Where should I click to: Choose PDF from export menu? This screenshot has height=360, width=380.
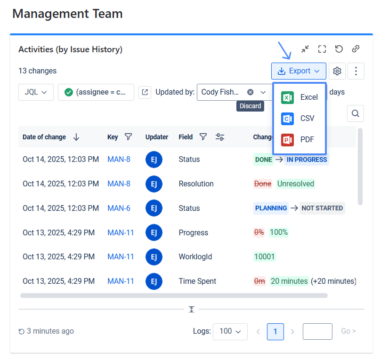pyautogui.click(x=300, y=140)
